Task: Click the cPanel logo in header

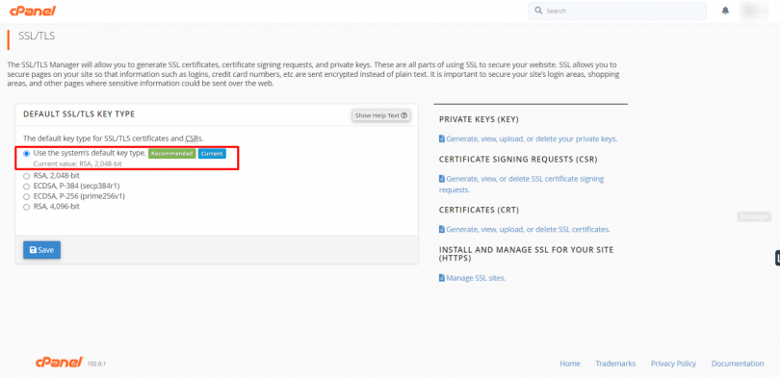Action: click(33, 11)
